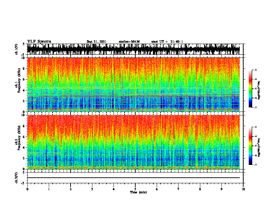Click time axis tick label "1"
Screen dimensions: 274x212
(49, 189)
